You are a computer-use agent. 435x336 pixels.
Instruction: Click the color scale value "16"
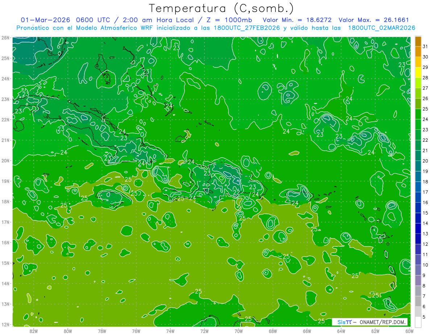(x=425, y=203)
